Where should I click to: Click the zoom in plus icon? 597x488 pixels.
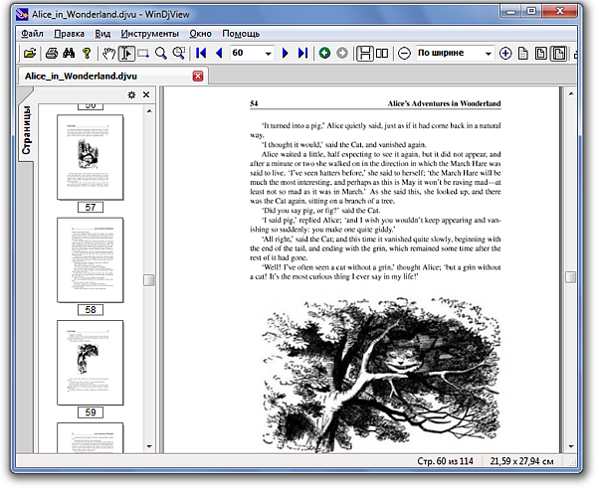pyautogui.click(x=505, y=53)
